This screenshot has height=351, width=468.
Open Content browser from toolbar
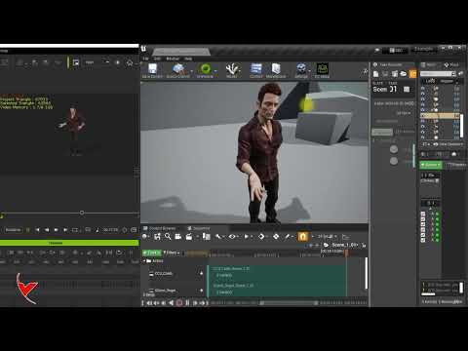pyautogui.click(x=256, y=70)
